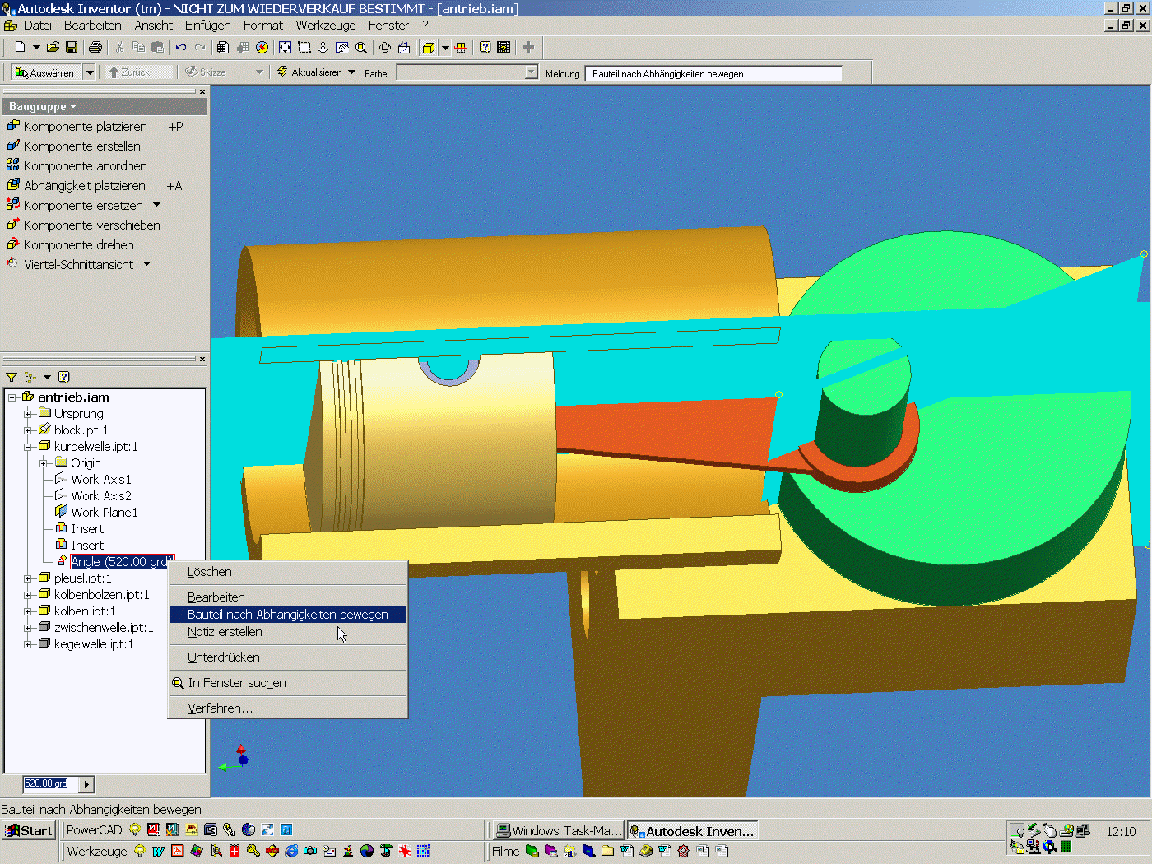This screenshot has width=1152, height=864.
Task: Click Komponente anordnen in the panel
Action: tap(77, 166)
